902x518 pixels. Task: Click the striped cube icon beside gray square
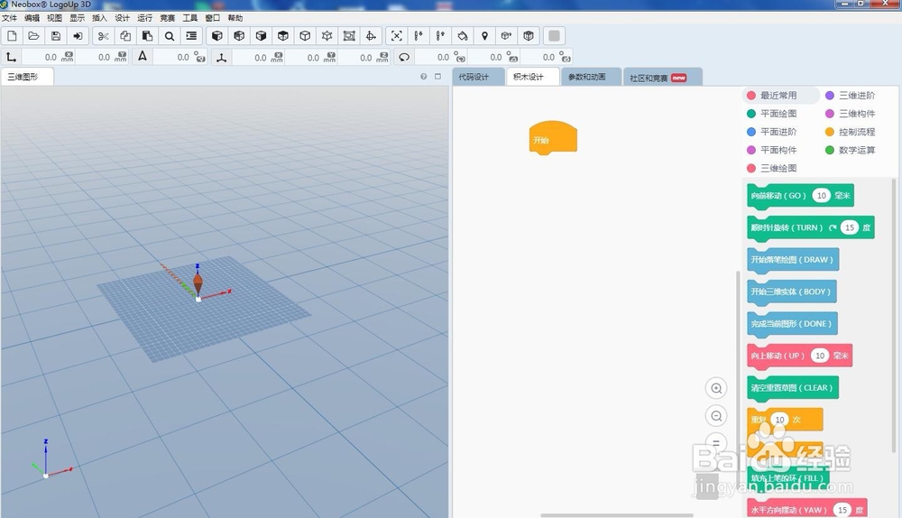(x=528, y=36)
